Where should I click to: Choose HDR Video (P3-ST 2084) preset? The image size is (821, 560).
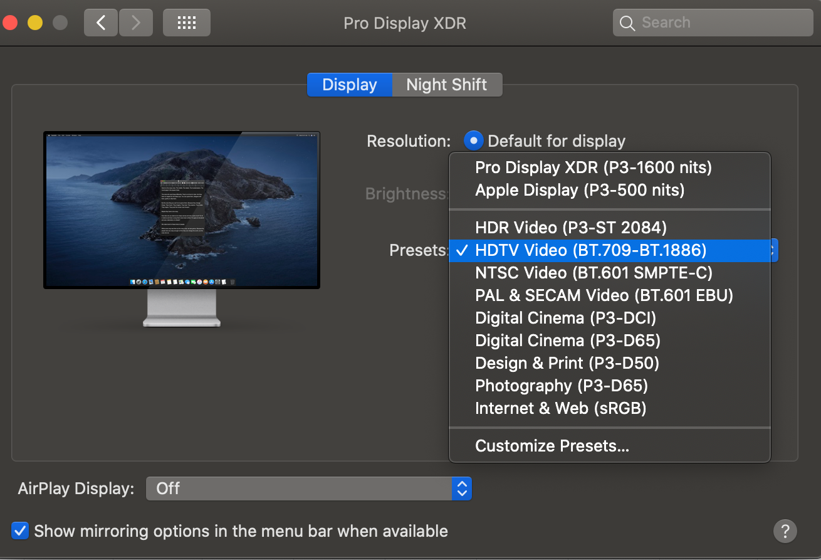[610, 228]
